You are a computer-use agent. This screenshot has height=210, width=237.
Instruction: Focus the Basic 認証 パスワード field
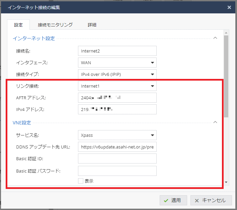[117, 171]
